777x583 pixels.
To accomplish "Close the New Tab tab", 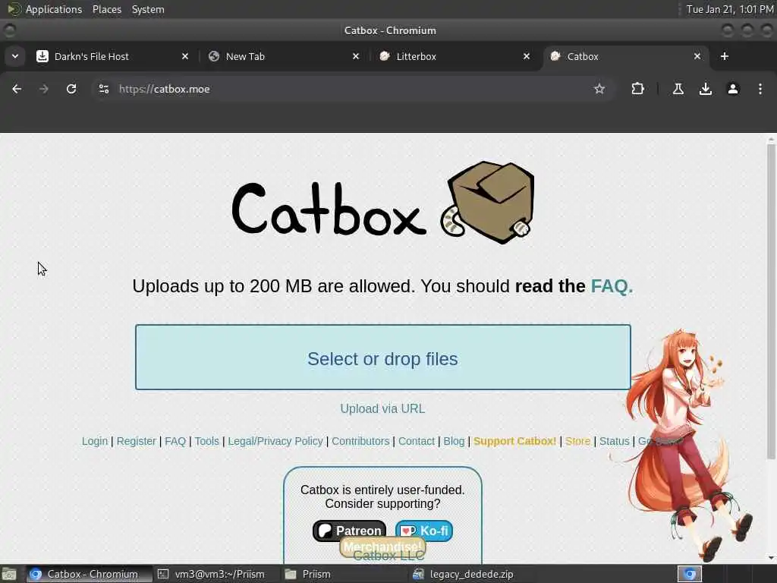I will click(355, 56).
